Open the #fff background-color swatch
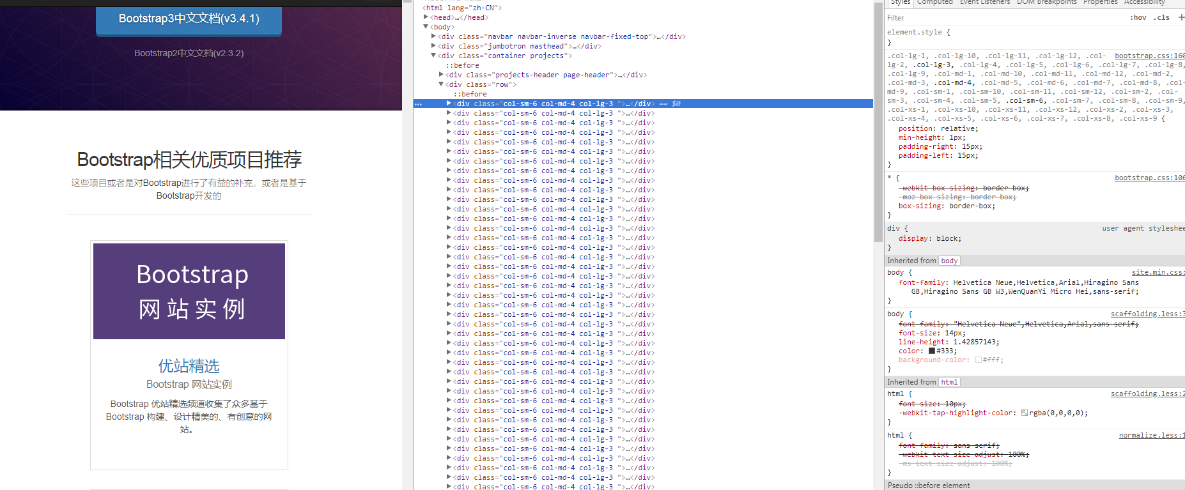Viewport: 1185px width, 490px height. (x=979, y=360)
